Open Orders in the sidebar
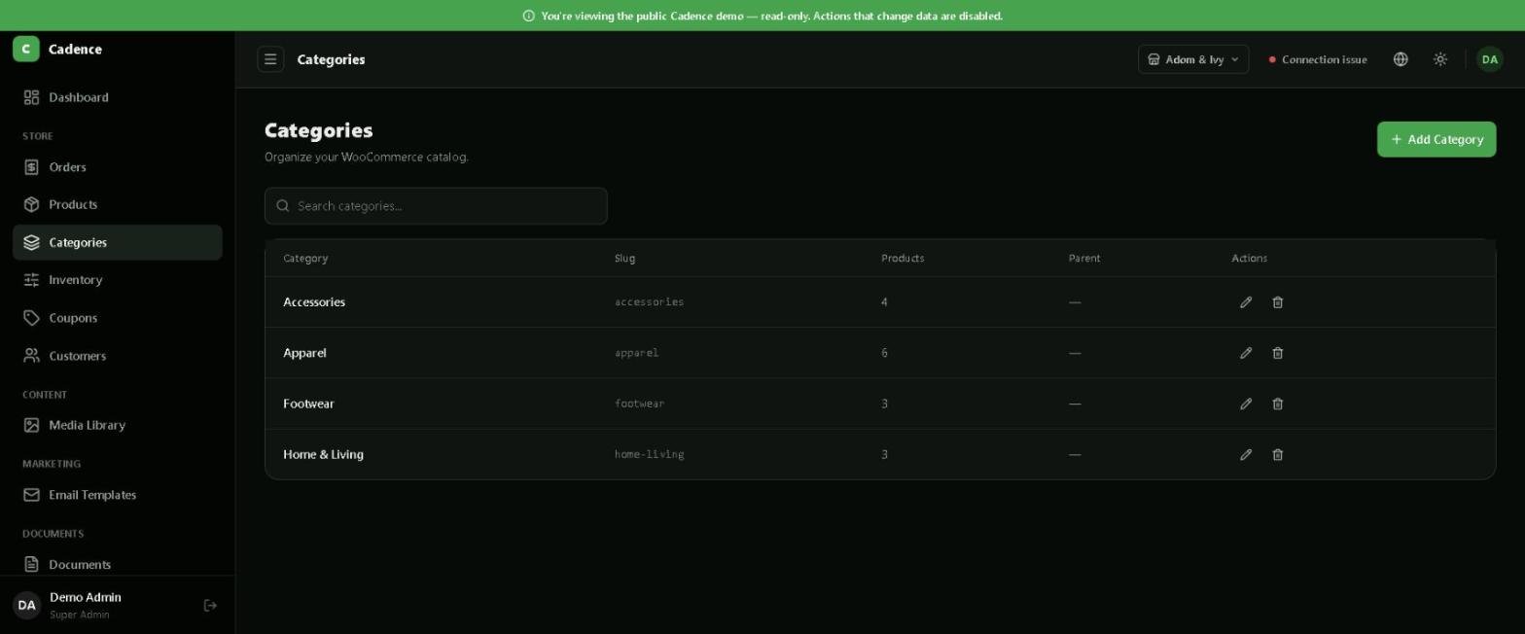The width and height of the screenshot is (1525, 634). tap(117, 167)
